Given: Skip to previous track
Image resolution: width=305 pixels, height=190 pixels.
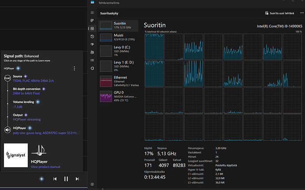Looking at the screenshot, I should (x=55, y=179).
